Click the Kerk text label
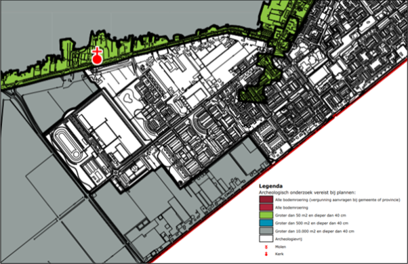 pos(279,254)
